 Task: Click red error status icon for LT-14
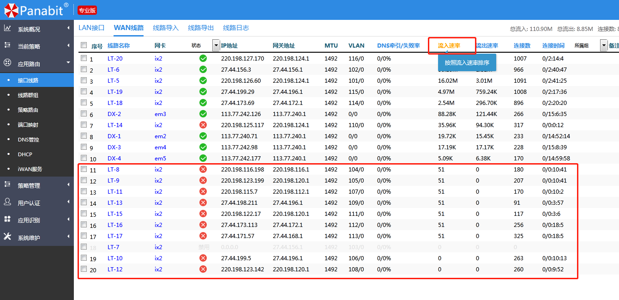pyautogui.click(x=203, y=125)
